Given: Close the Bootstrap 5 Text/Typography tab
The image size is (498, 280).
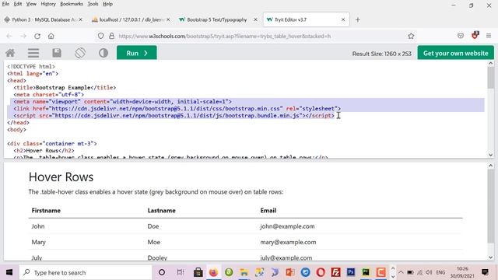Looking at the screenshot, I should [256, 19].
